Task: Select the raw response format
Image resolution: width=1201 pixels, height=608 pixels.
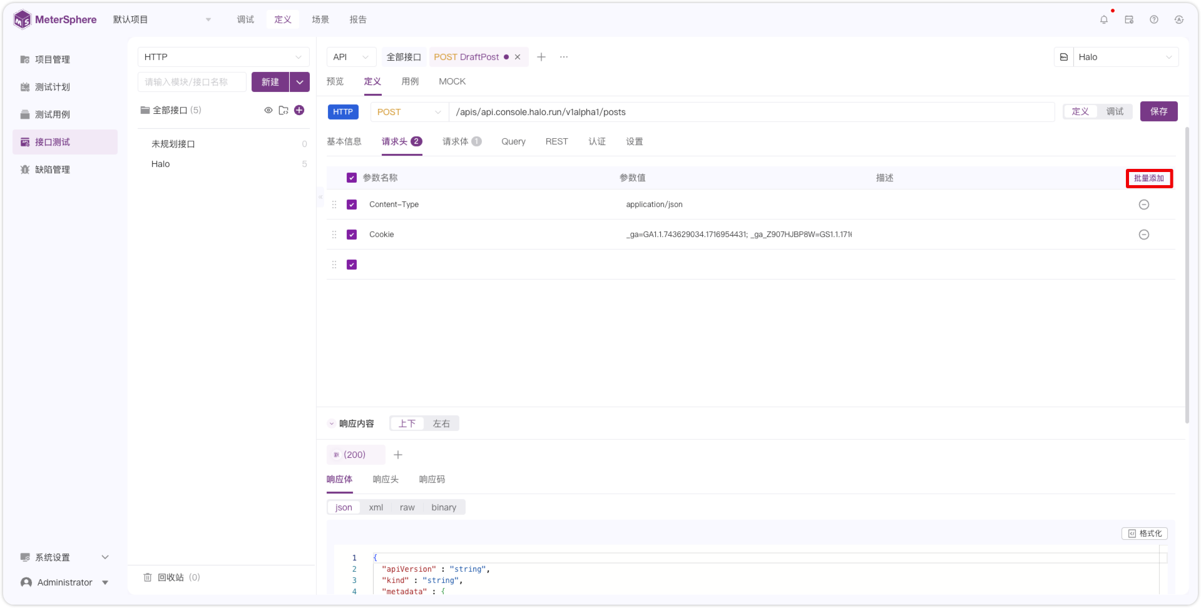Action: [407, 507]
